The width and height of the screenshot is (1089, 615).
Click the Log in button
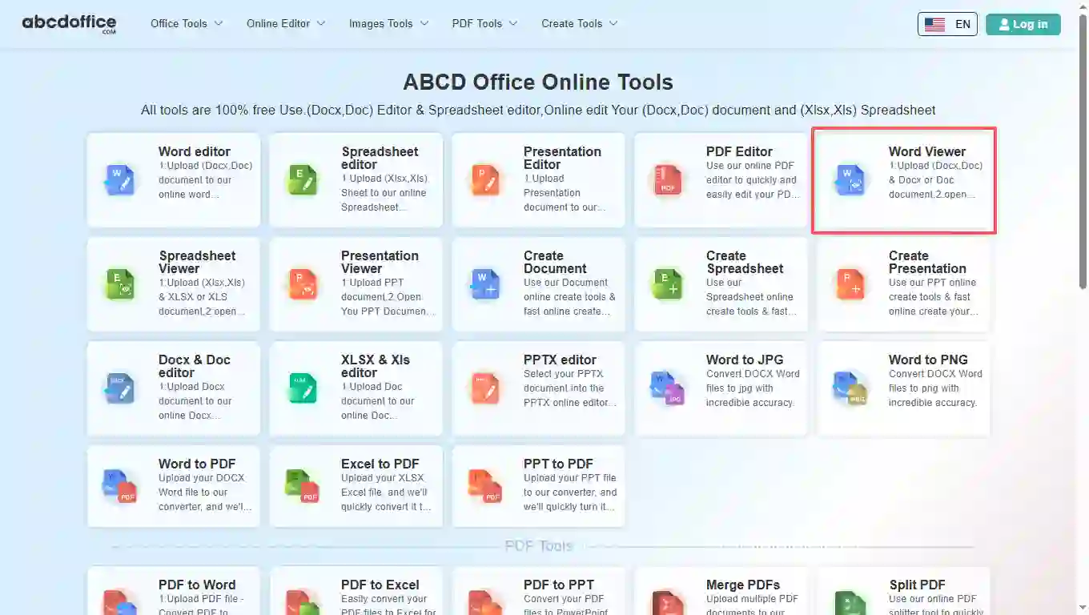pos(1023,24)
